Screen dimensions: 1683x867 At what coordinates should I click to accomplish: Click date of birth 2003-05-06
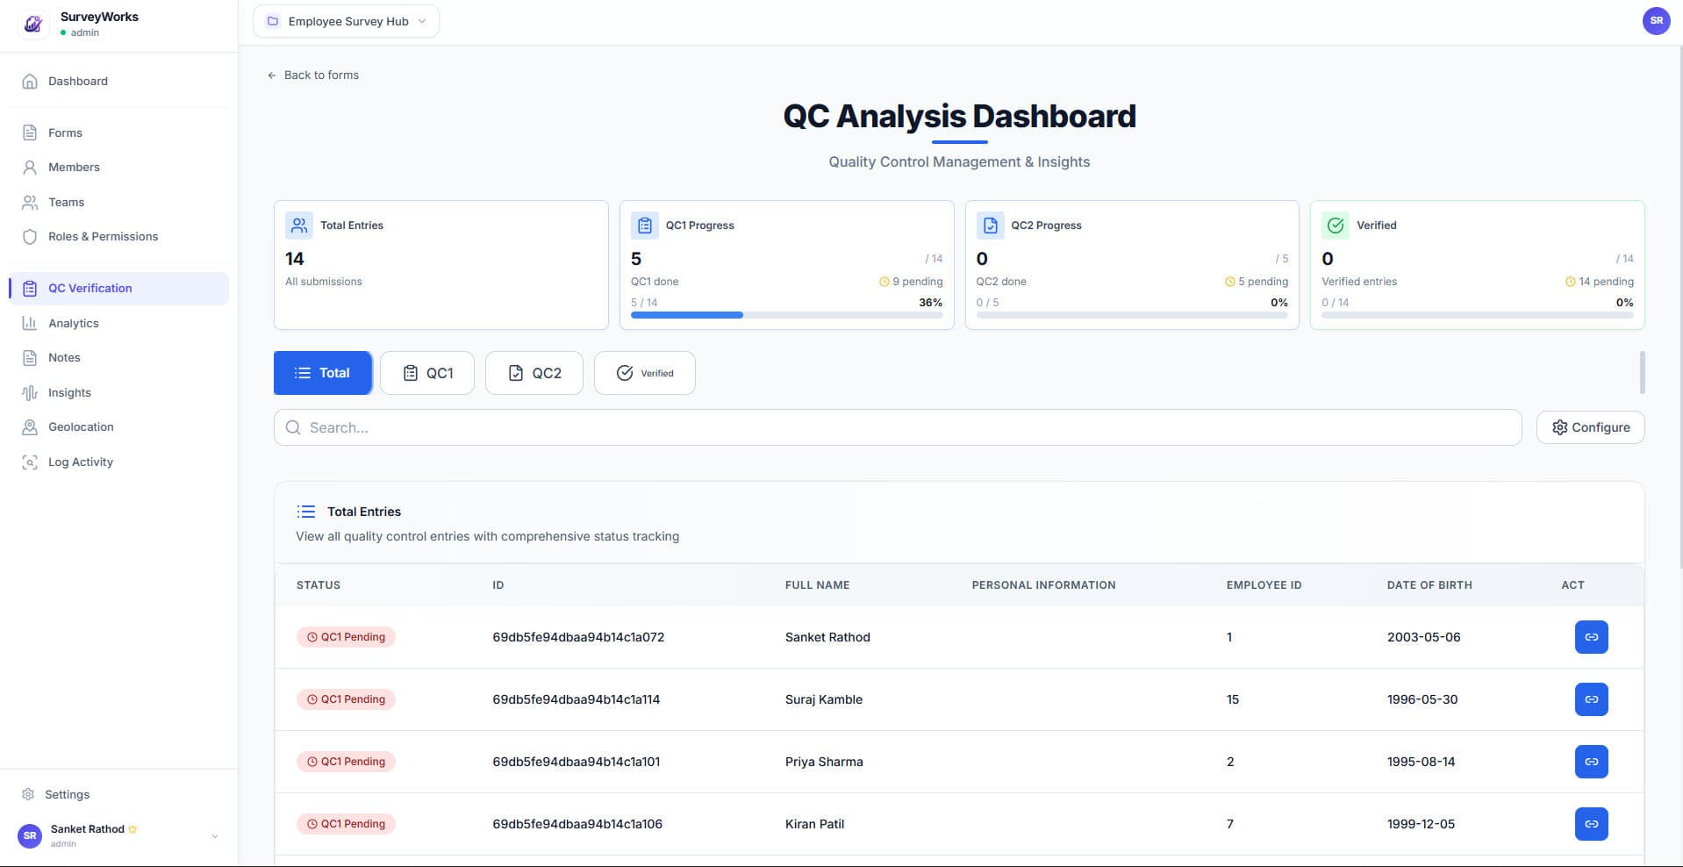tap(1424, 637)
